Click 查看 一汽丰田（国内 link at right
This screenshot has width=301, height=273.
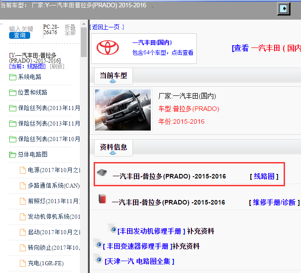(266, 48)
